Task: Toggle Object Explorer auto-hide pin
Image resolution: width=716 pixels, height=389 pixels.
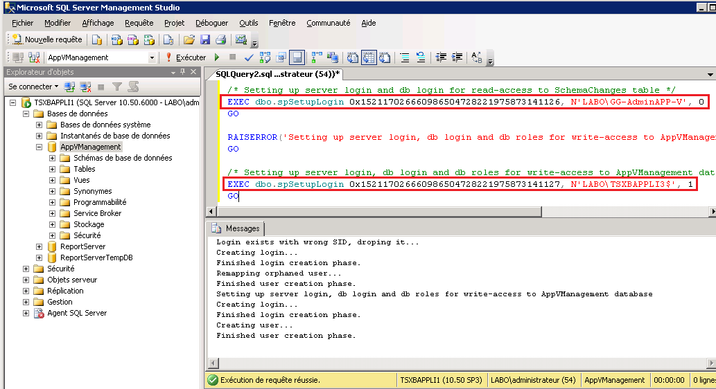Action: tap(183, 72)
